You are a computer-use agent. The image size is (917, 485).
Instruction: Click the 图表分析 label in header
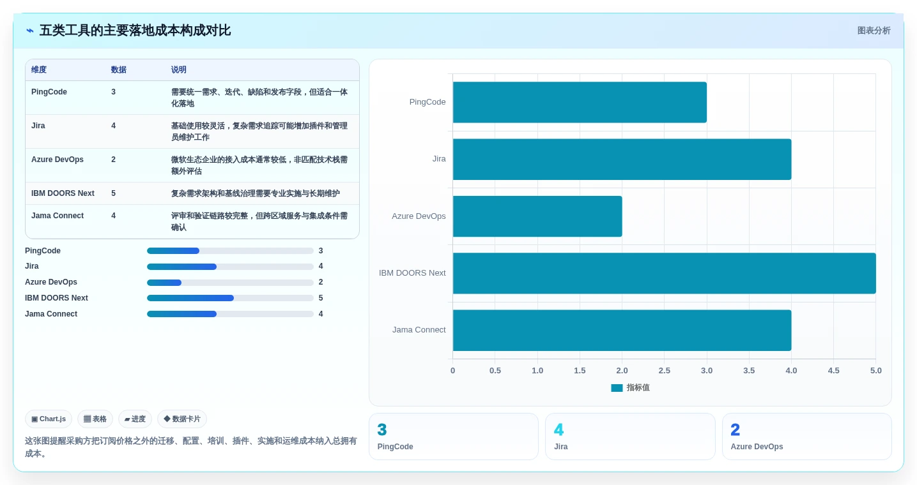coord(874,31)
